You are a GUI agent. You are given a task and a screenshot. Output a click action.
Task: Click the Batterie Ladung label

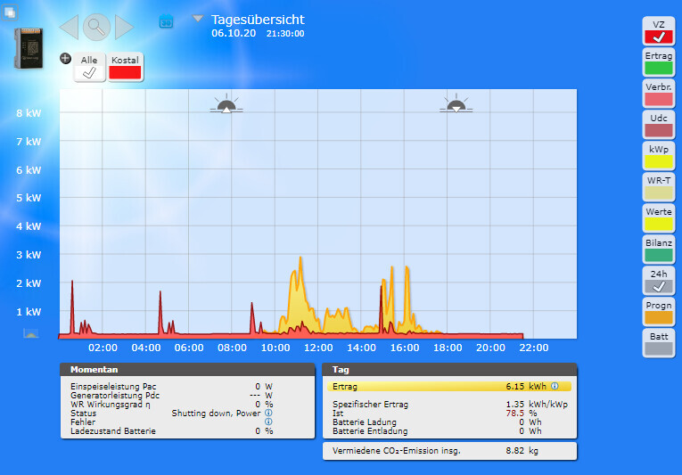tap(365, 422)
